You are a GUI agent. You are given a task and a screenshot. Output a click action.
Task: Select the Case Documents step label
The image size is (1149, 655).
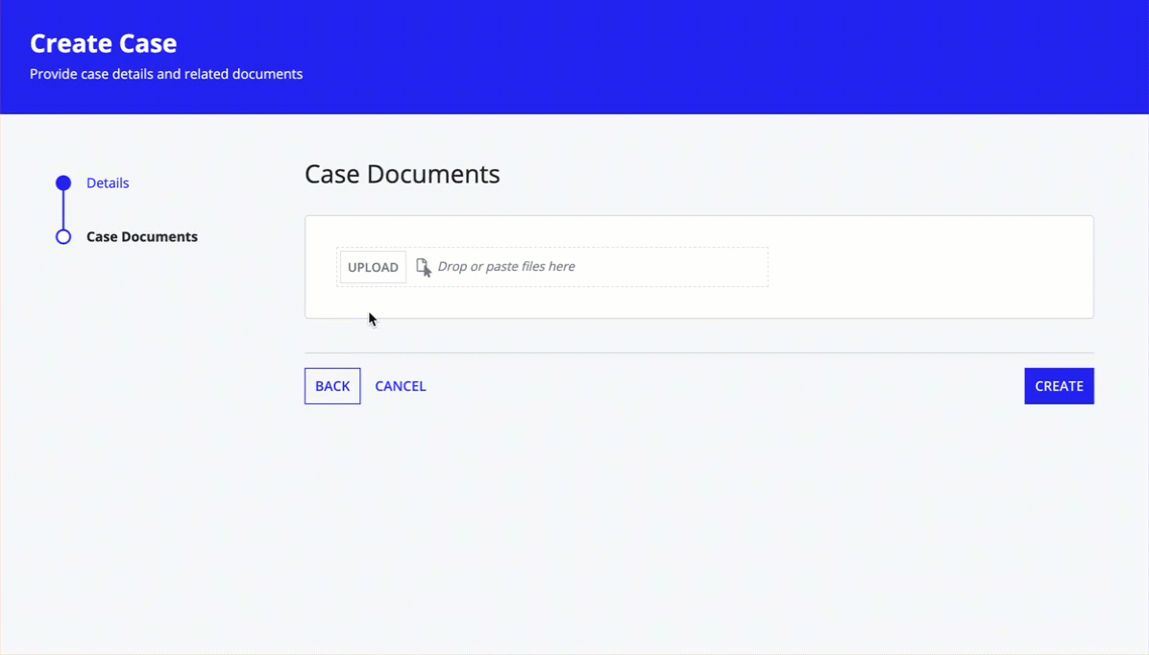[141, 236]
